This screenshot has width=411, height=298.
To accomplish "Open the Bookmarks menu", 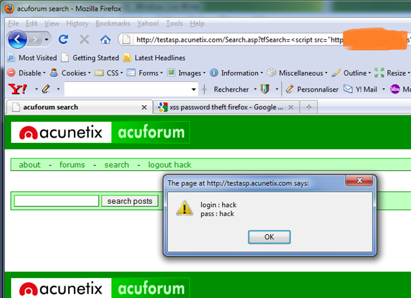I will [x=113, y=24].
